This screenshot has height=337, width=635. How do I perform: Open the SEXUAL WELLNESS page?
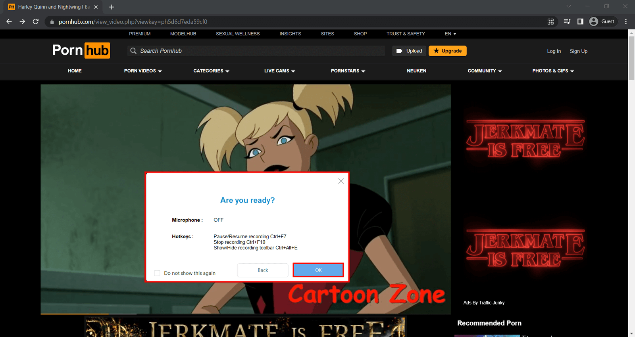tap(238, 34)
